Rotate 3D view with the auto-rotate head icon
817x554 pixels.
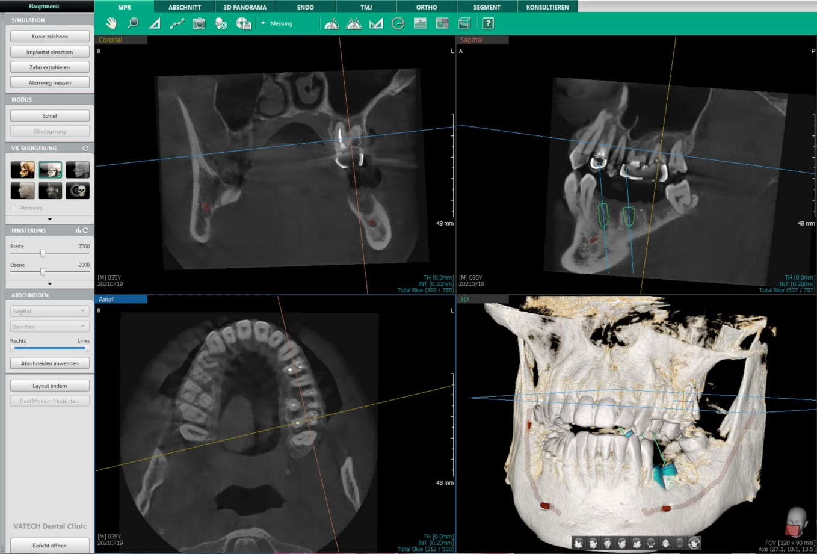click(x=694, y=543)
